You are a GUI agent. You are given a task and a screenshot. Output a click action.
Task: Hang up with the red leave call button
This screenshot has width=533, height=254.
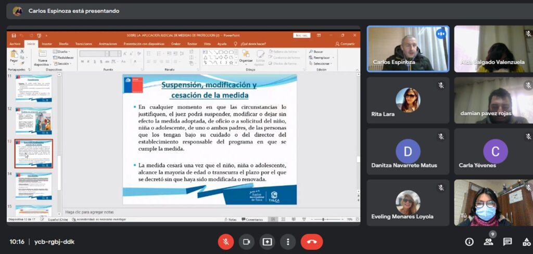[x=312, y=242]
